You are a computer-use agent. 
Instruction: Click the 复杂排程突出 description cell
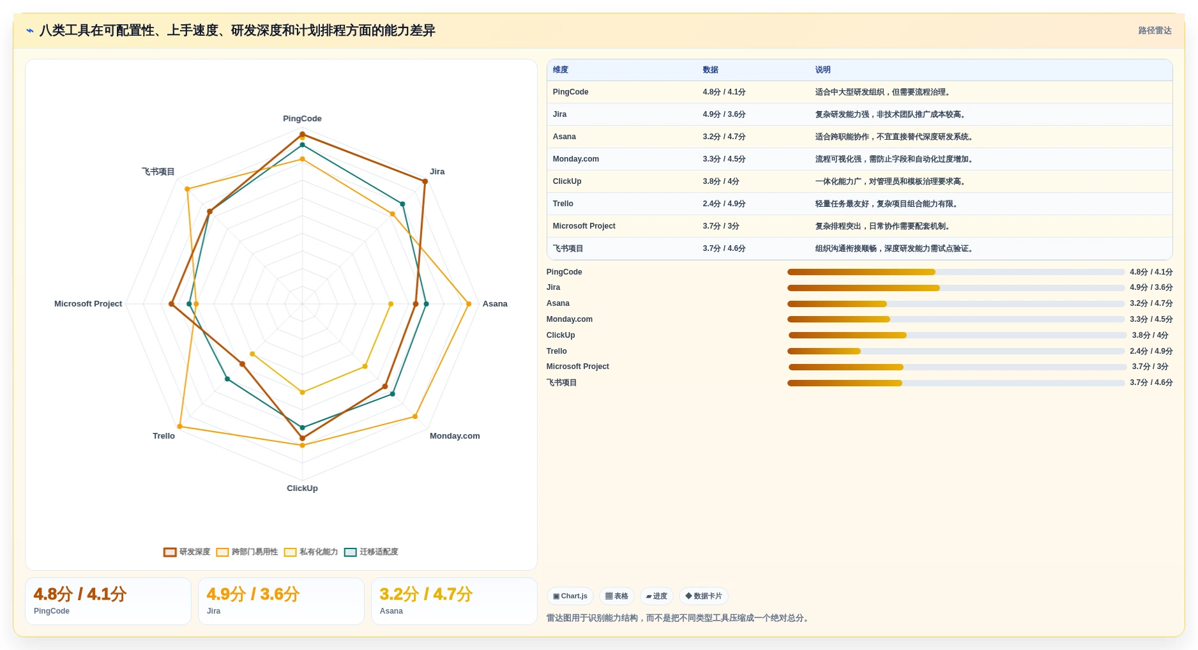[884, 227]
